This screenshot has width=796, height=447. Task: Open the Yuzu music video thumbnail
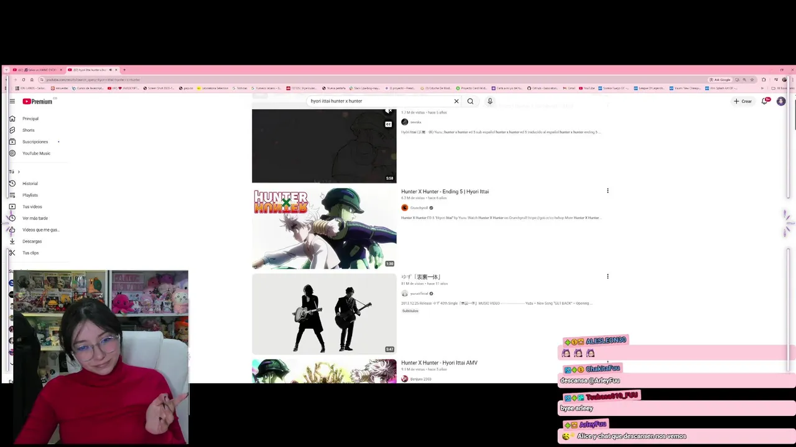coord(324,314)
